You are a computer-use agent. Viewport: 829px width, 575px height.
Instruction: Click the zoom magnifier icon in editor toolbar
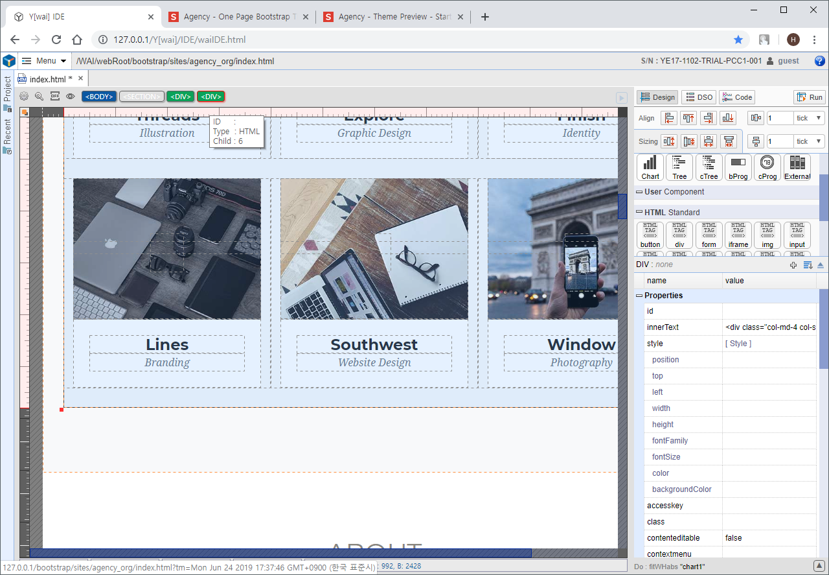point(39,97)
